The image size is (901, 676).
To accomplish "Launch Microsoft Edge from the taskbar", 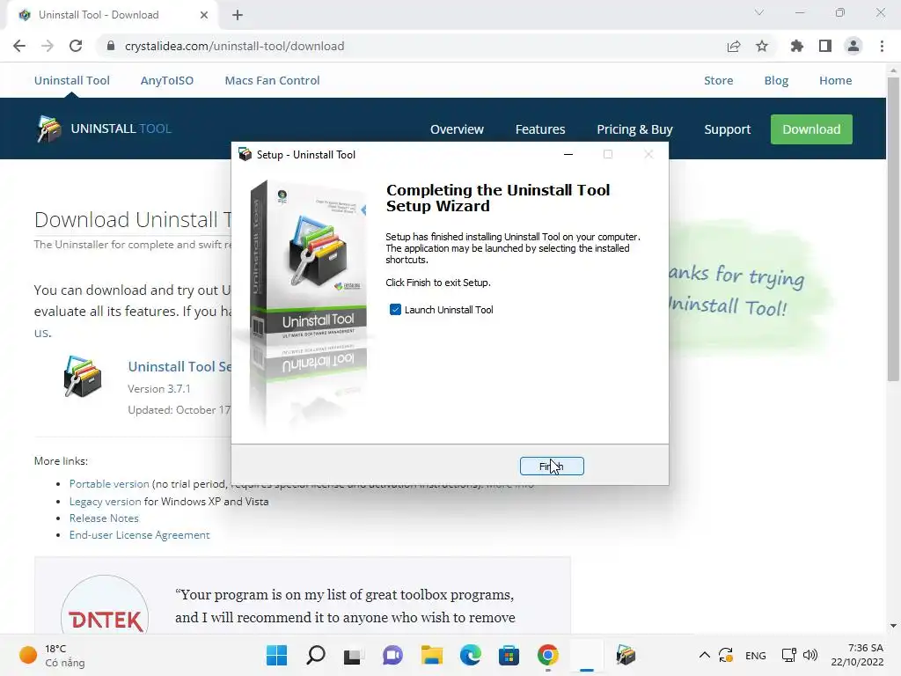I will (x=470, y=655).
